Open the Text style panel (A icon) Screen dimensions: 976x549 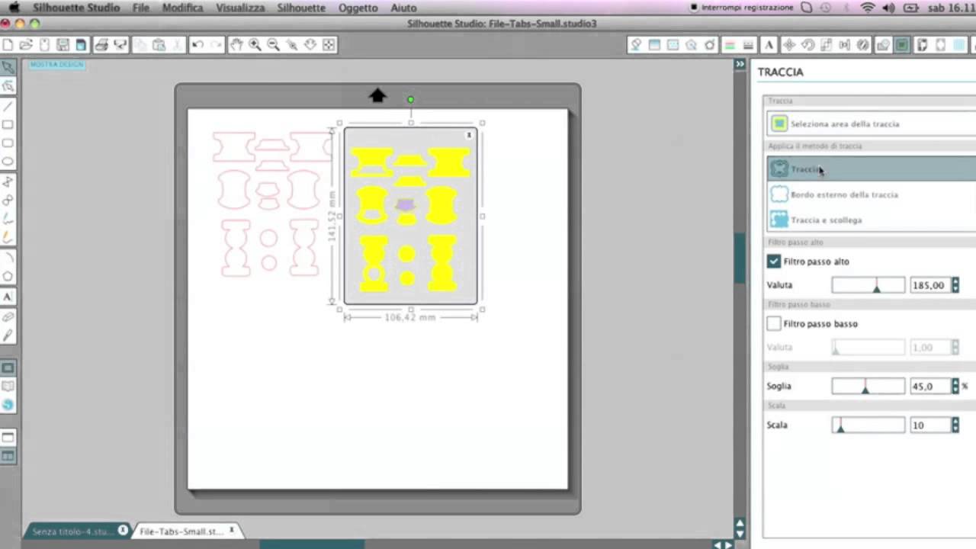point(769,45)
